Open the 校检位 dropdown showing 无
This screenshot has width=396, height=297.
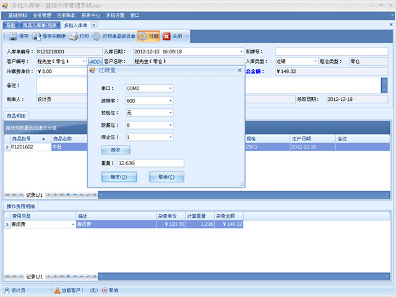pos(171,113)
